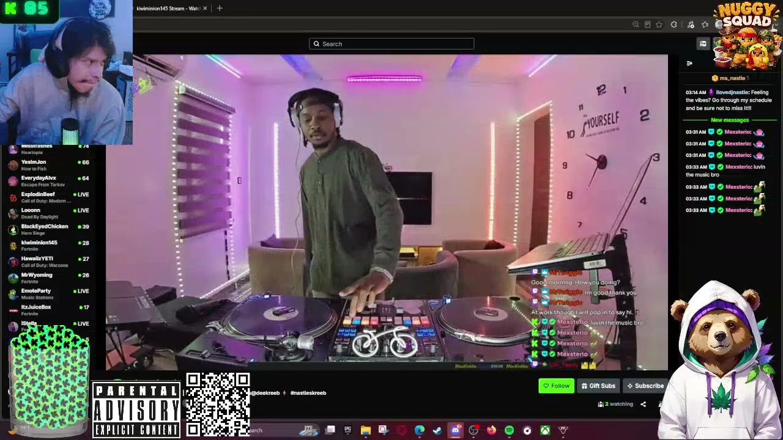Screen dimensions: 783x440
Task: Open Snipping Tool from the taskbar
Action: coord(383,430)
